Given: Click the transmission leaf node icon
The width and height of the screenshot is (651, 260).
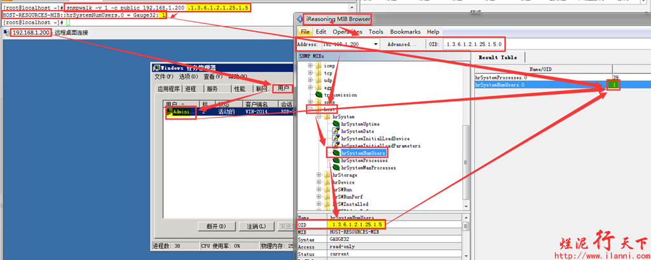Looking at the screenshot, I should pos(319,95).
